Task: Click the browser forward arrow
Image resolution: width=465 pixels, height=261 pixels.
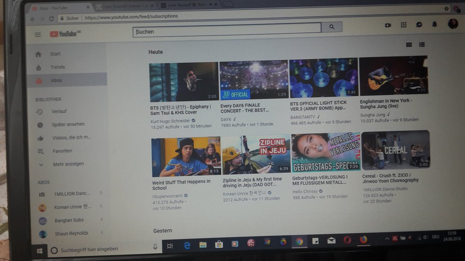Action: pyautogui.click(x=42, y=19)
